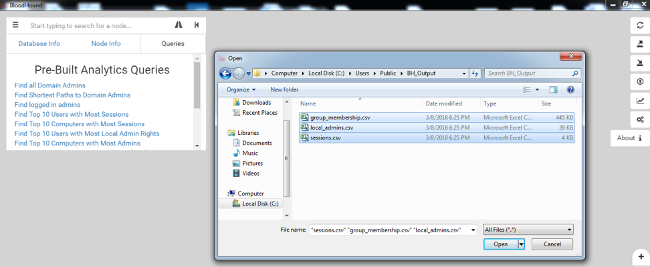Click the chart line layout icon
Screen dimensions: 650x267
640,101
